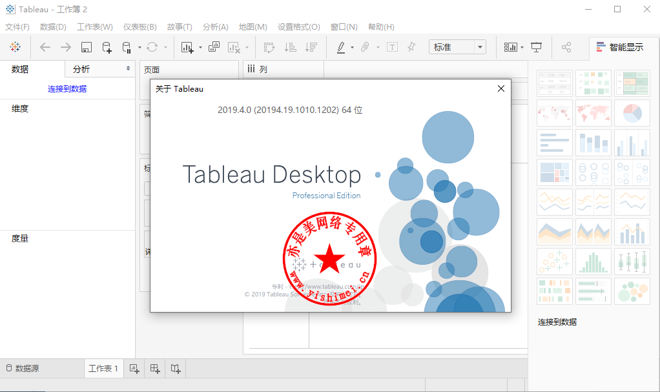Enter presentation mode via the screen icon
The height and width of the screenshot is (392, 660).
[x=536, y=47]
